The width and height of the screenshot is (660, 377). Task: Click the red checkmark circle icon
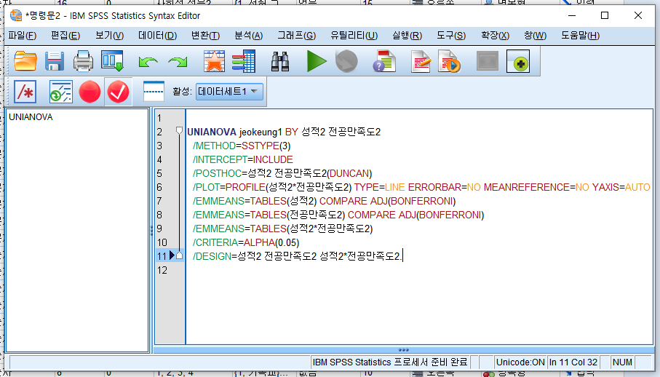119,92
